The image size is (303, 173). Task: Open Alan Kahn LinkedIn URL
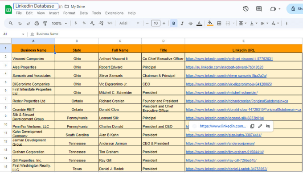[224, 135]
